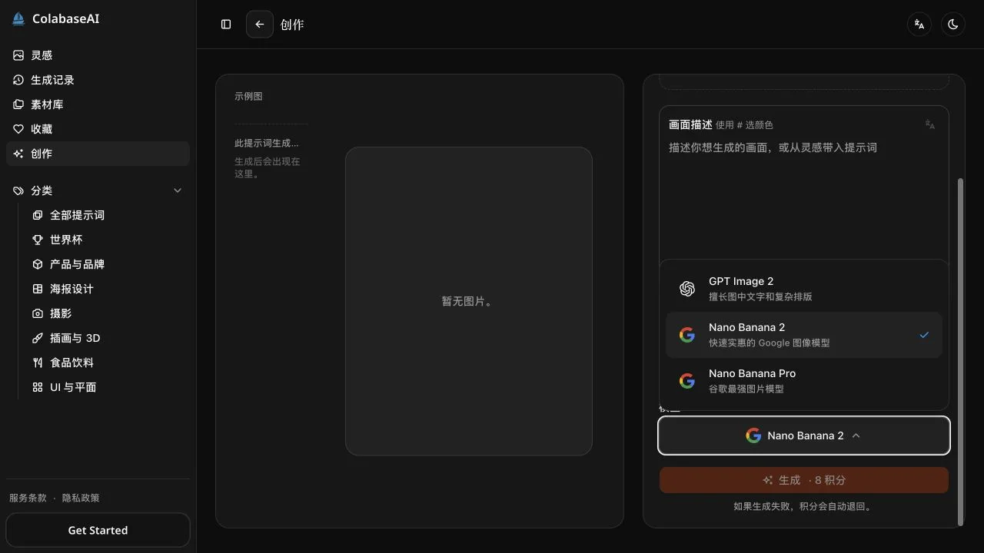Click the 使用 # 选颜色 hint text
The height and width of the screenshot is (553, 984).
(744, 124)
